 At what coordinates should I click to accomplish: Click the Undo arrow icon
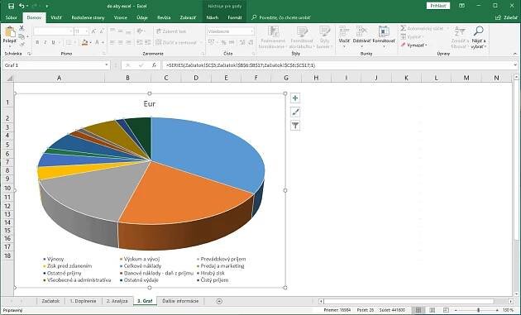[x=22, y=6]
